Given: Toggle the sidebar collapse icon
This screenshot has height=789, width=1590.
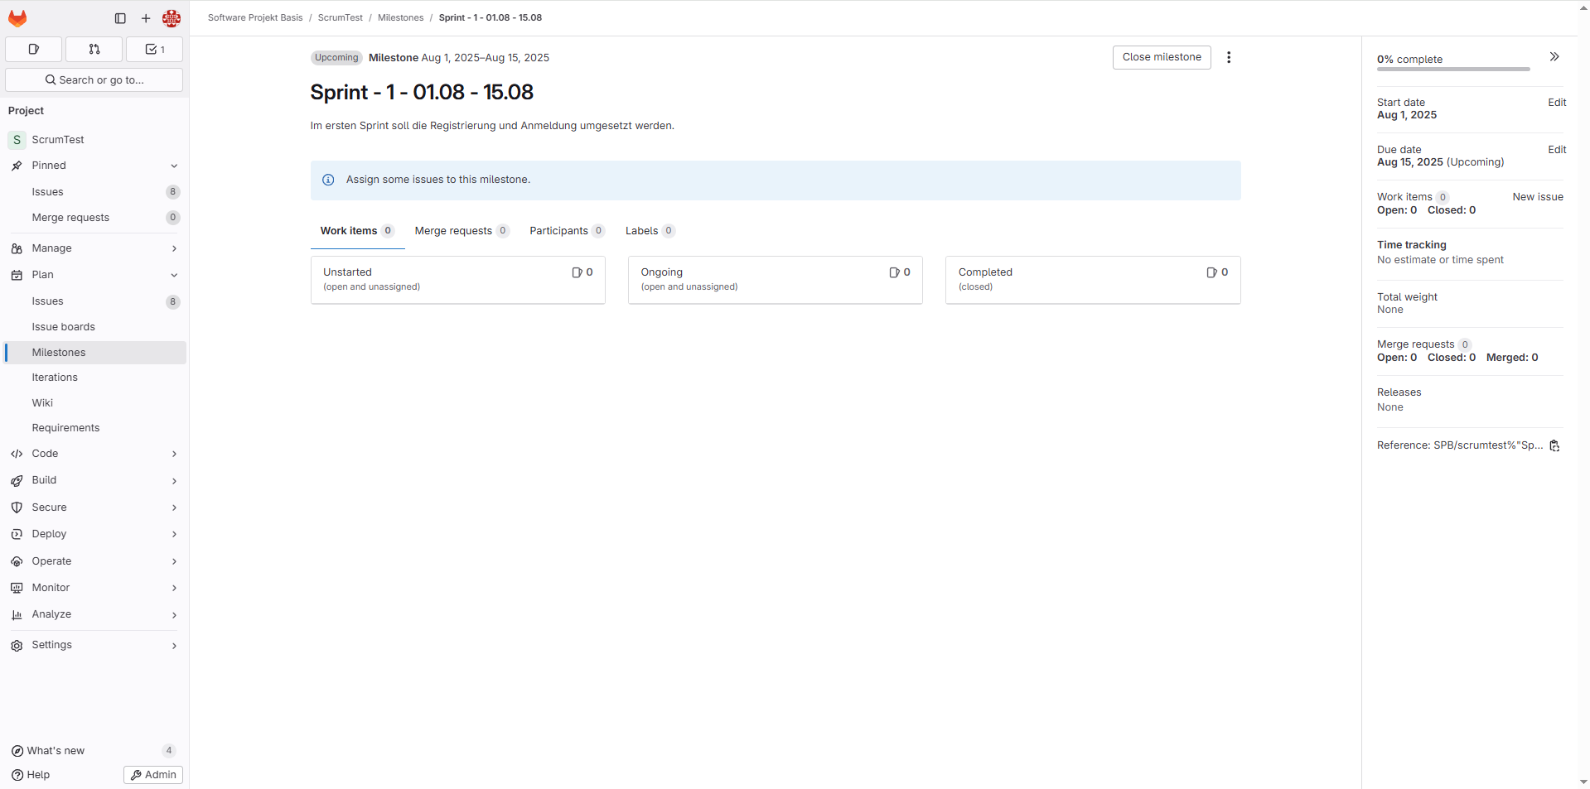Looking at the screenshot, I should click(x=120, y=18).
